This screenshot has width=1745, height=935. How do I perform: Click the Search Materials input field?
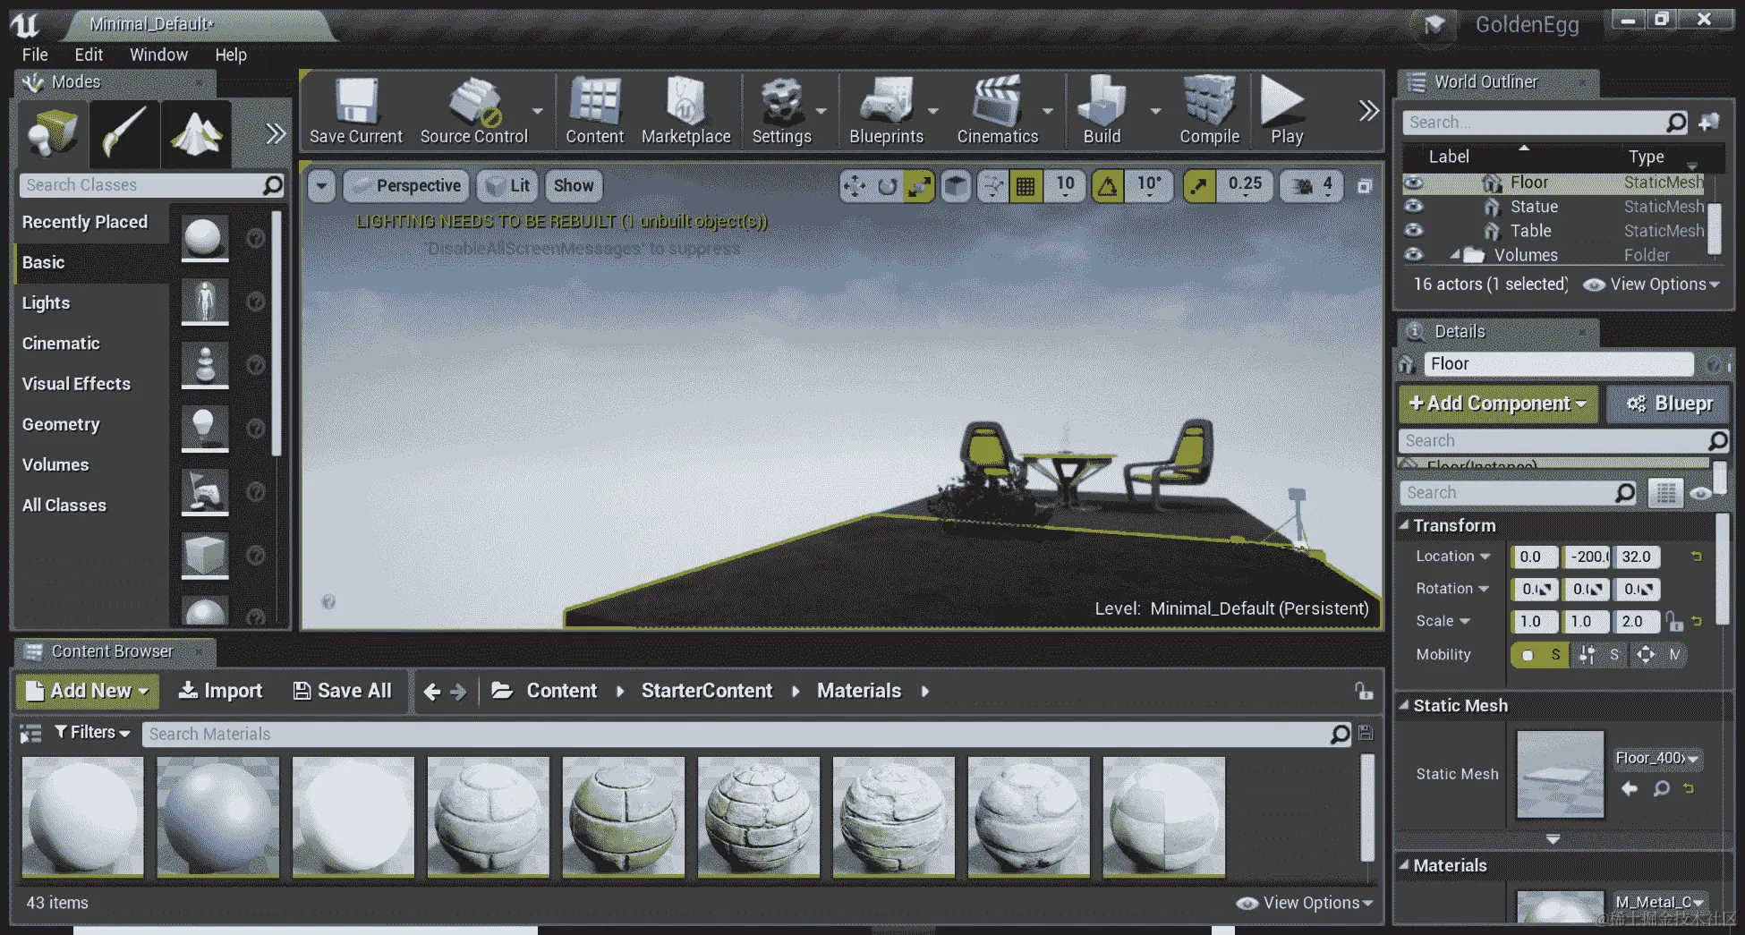[x=745, y=735]
